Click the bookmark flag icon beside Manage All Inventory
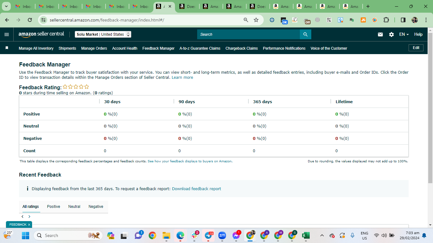This screenshot has height=243, width=433. (x=7, y=48)
